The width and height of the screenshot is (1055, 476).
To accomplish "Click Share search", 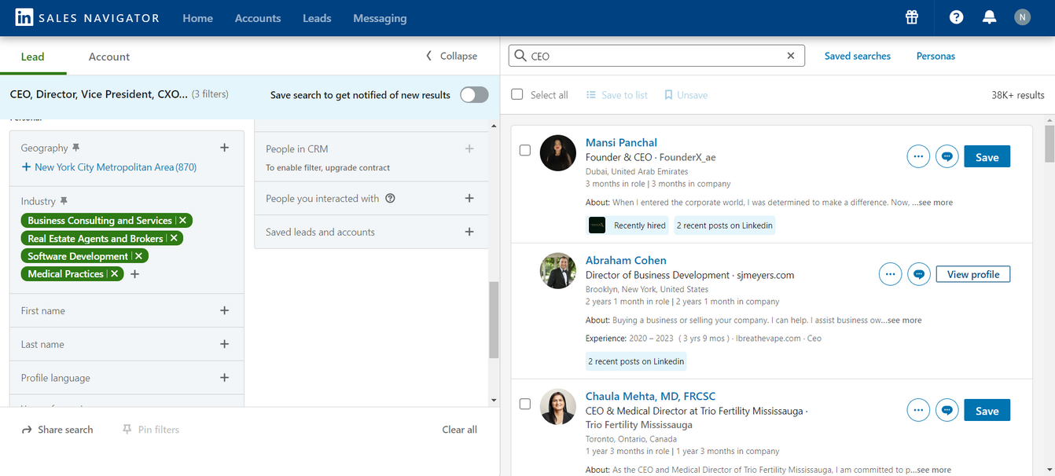I will click(x=57, y=430).
